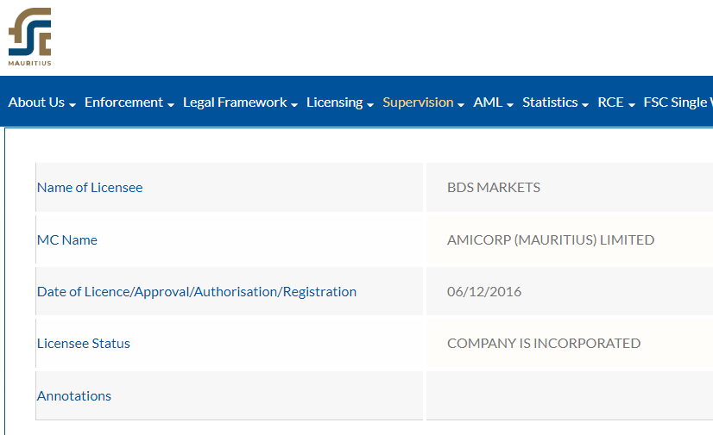Expand the RCE dropdown caret
Screen dimensions: 713x435
631,105
